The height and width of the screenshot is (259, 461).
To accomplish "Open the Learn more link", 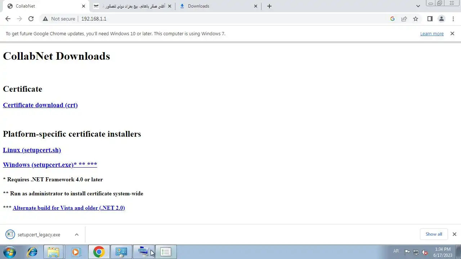I will tap(432, 33).
